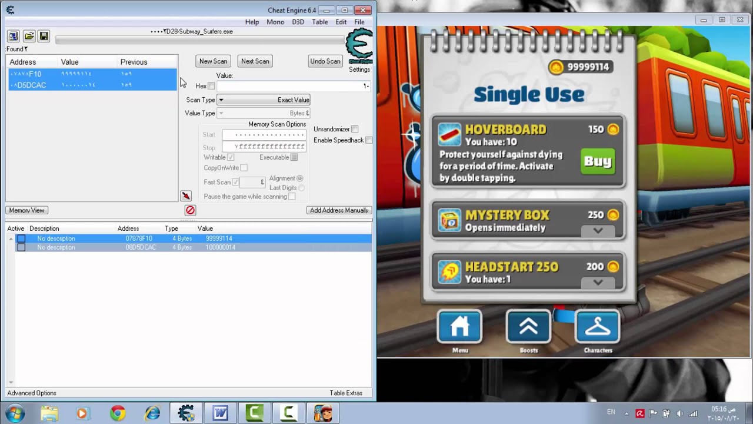Open the D3D menu
Viewport: 753px width, 424px height.
[298, 22]
